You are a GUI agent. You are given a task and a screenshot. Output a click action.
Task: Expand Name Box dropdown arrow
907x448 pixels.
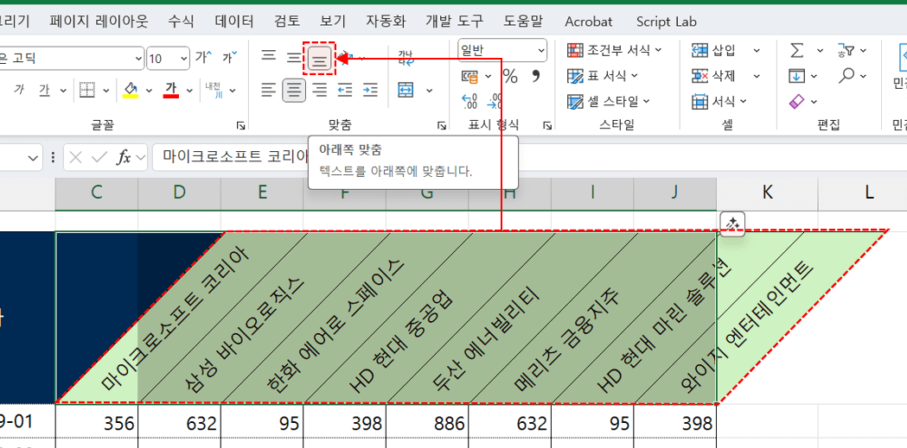(32, 158)
